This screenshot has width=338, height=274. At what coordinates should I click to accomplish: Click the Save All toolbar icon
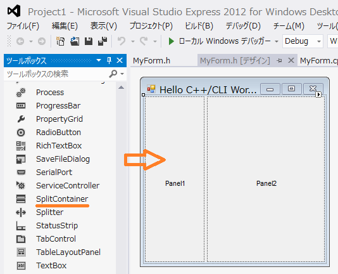click(x=103, y=41)
